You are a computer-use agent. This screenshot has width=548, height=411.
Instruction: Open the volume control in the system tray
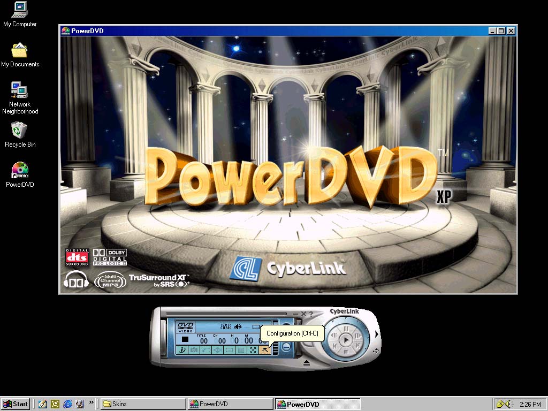coord(508,404)
